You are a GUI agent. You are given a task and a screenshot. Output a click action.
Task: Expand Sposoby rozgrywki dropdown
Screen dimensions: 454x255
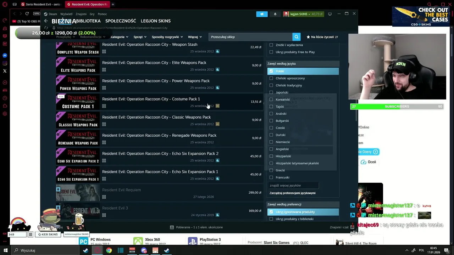(167, 37)
